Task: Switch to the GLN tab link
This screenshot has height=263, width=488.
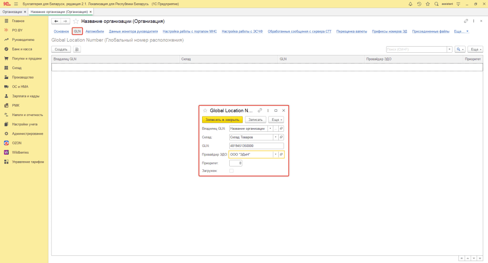Action: (x=77, y=31)
